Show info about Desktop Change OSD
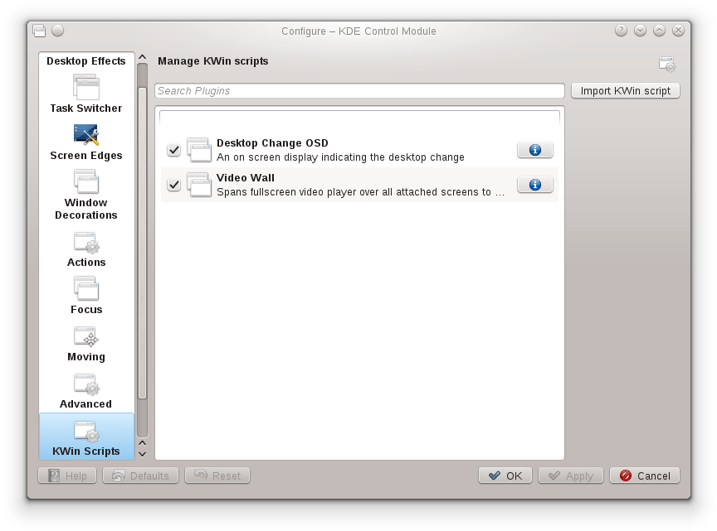This screenshot has height=531, width=717. point(534,150)
